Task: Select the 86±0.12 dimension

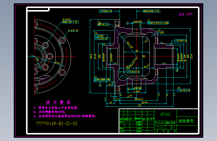Action: (139, 99)
